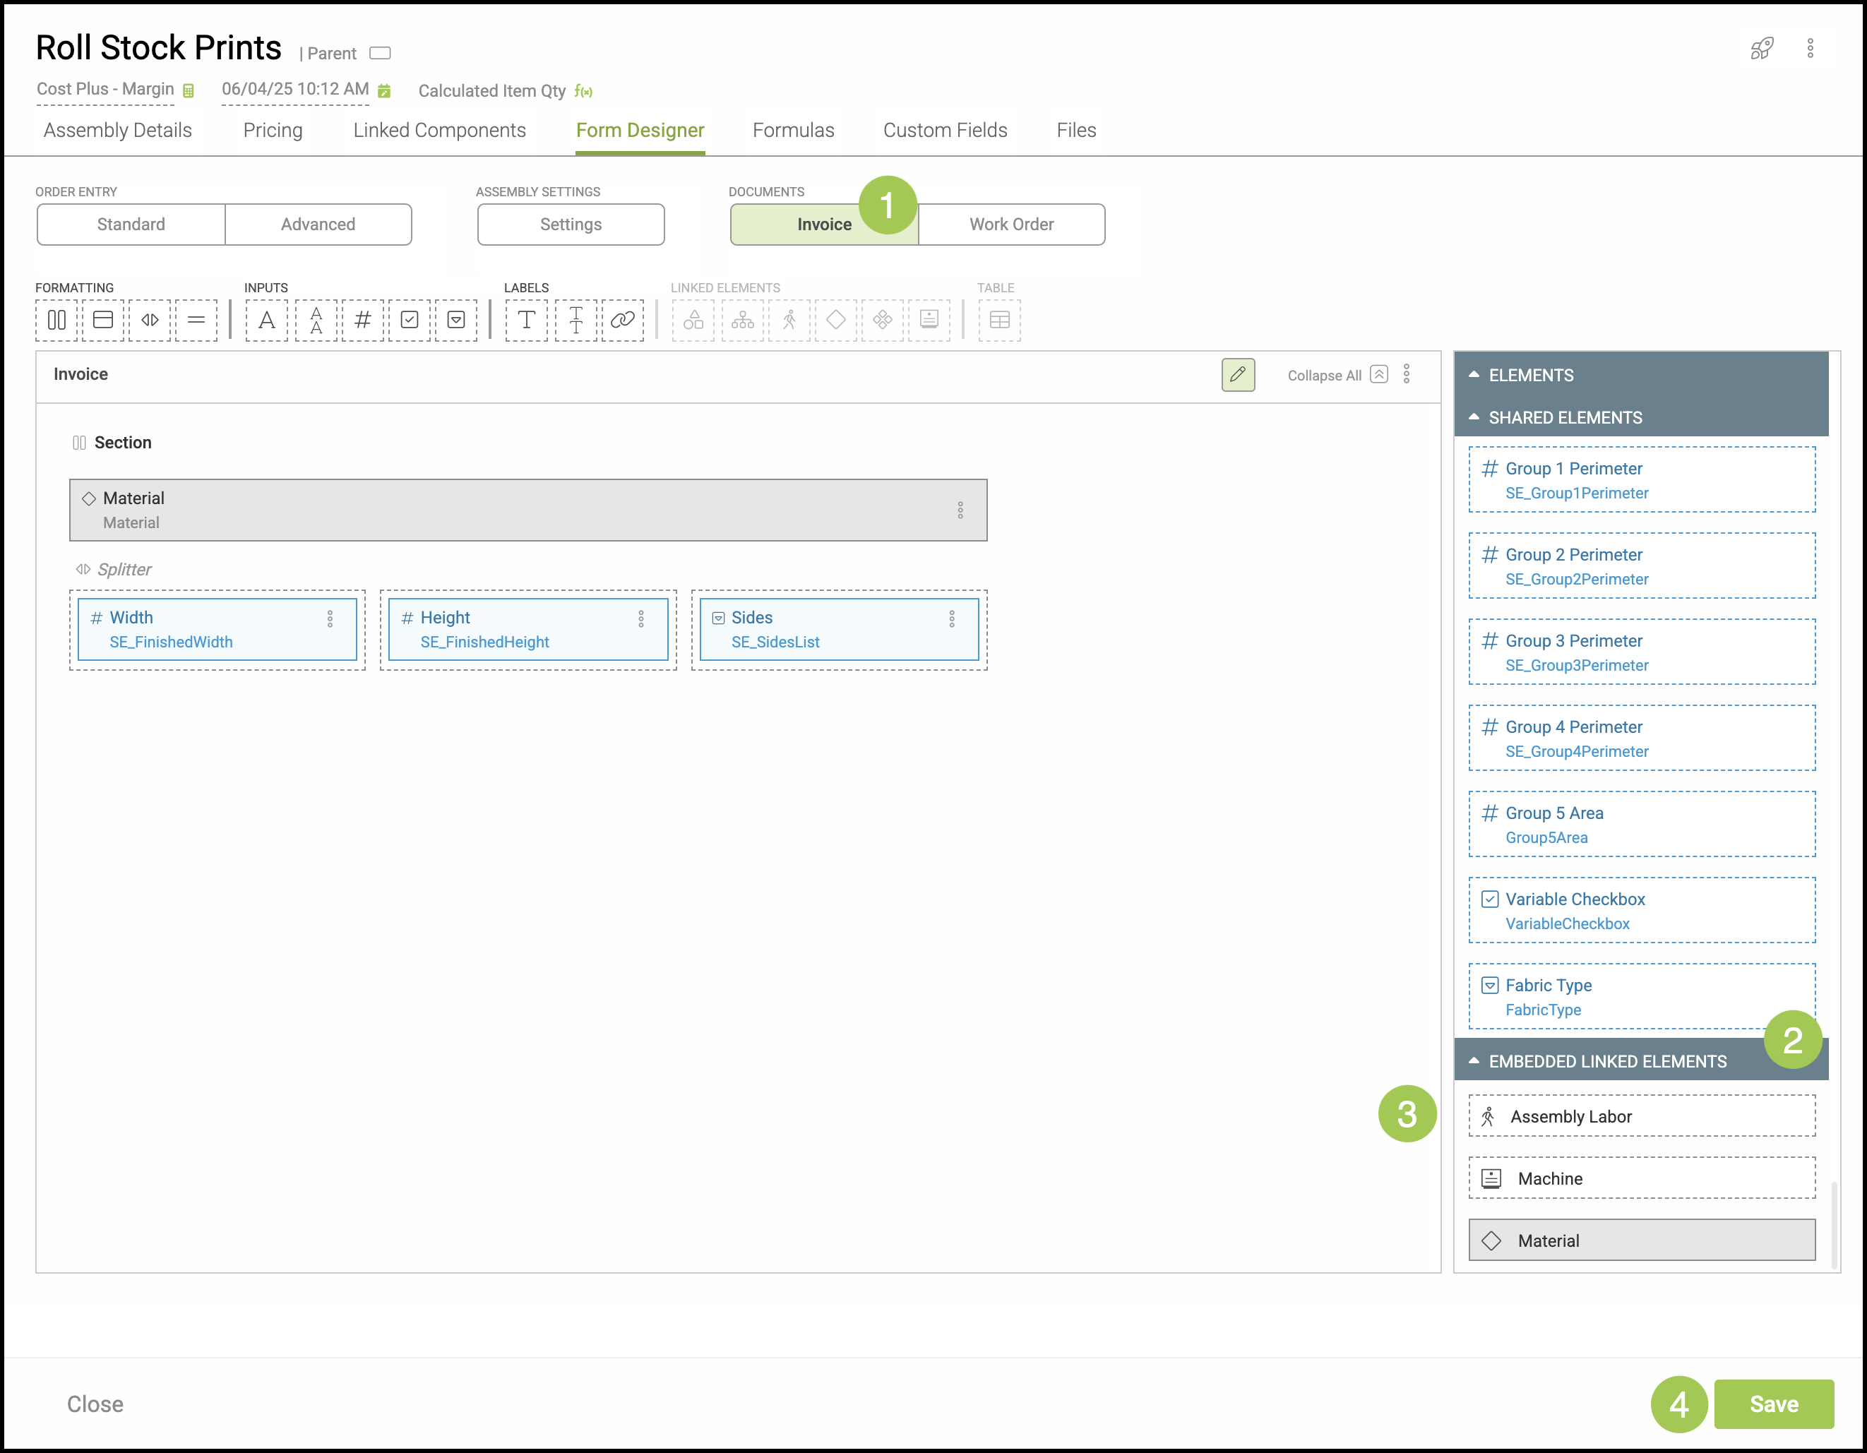Select the number input icon
Screen dimensions: 1867x1453
tap(362, 321)
